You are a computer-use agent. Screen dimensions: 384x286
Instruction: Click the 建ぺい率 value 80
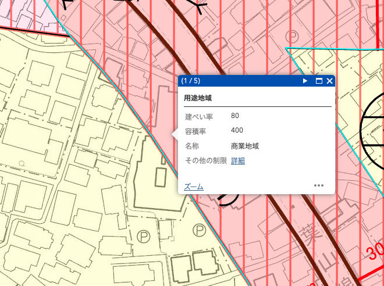[x=235, y=116]
